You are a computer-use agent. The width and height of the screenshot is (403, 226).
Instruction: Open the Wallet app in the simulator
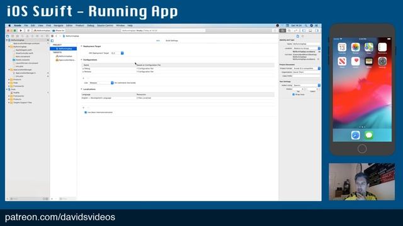(369, 62)
